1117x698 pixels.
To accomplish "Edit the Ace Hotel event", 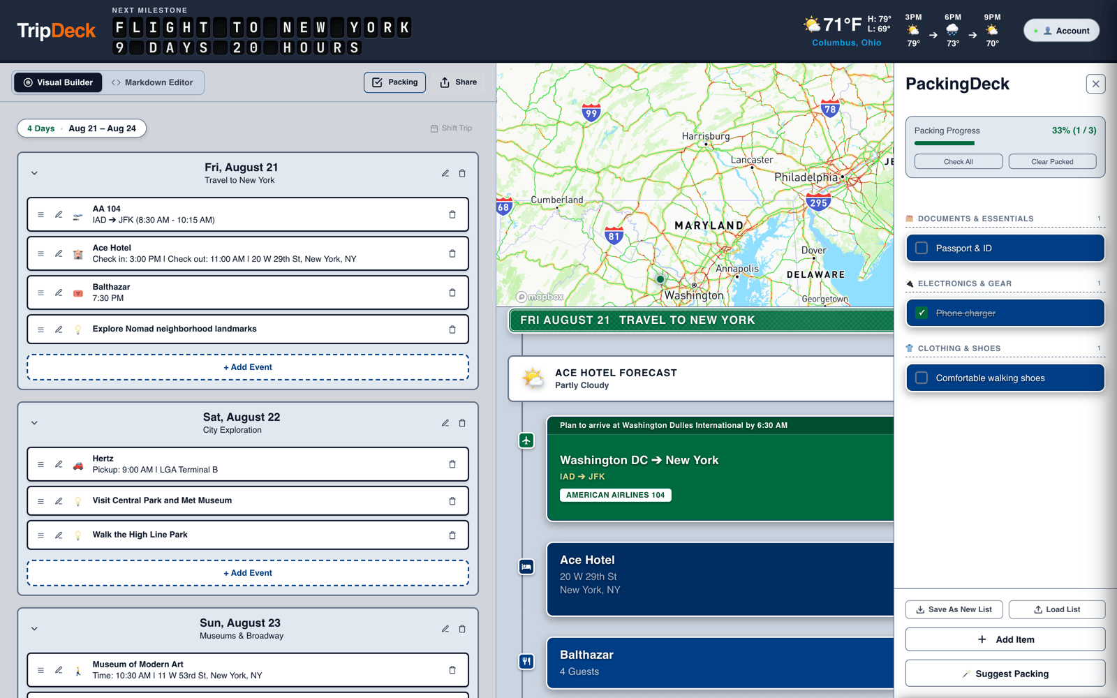I will (x=59, y=253).
